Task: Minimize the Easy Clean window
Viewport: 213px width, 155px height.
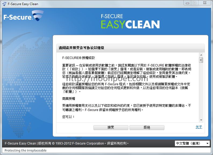Action: coord(187,3)
